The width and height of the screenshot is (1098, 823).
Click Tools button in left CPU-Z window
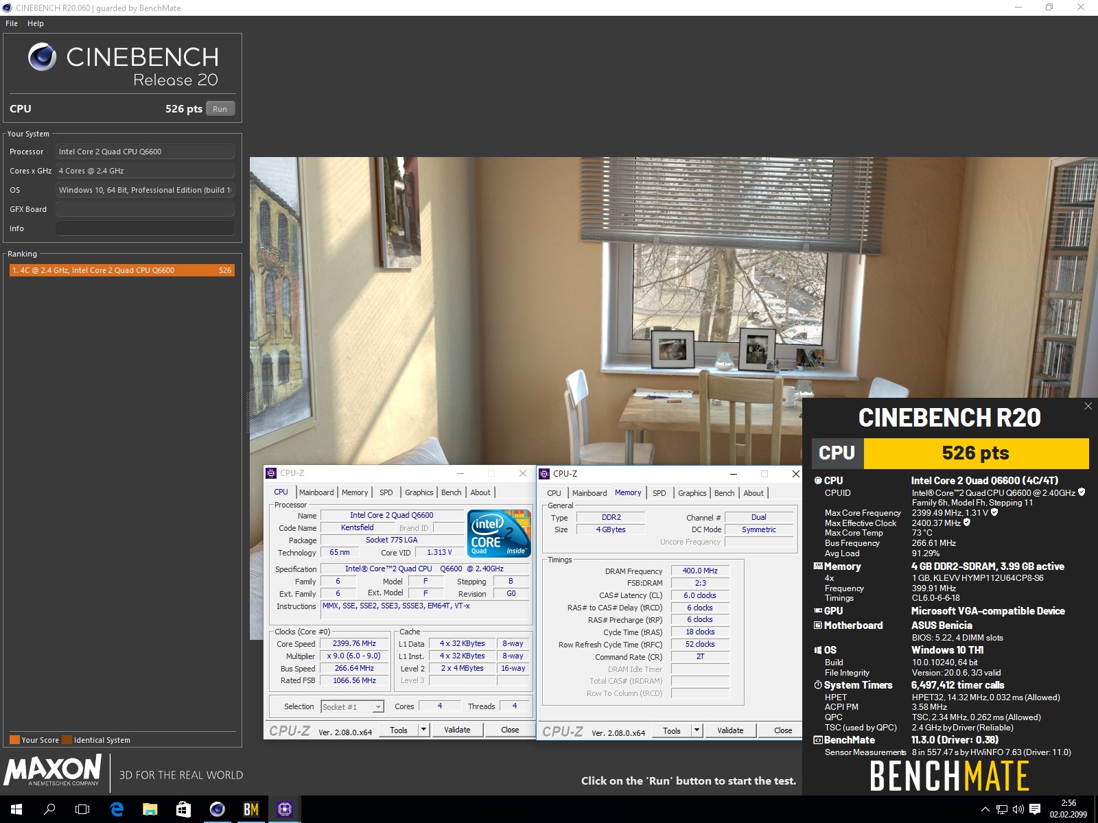(399, 730)
